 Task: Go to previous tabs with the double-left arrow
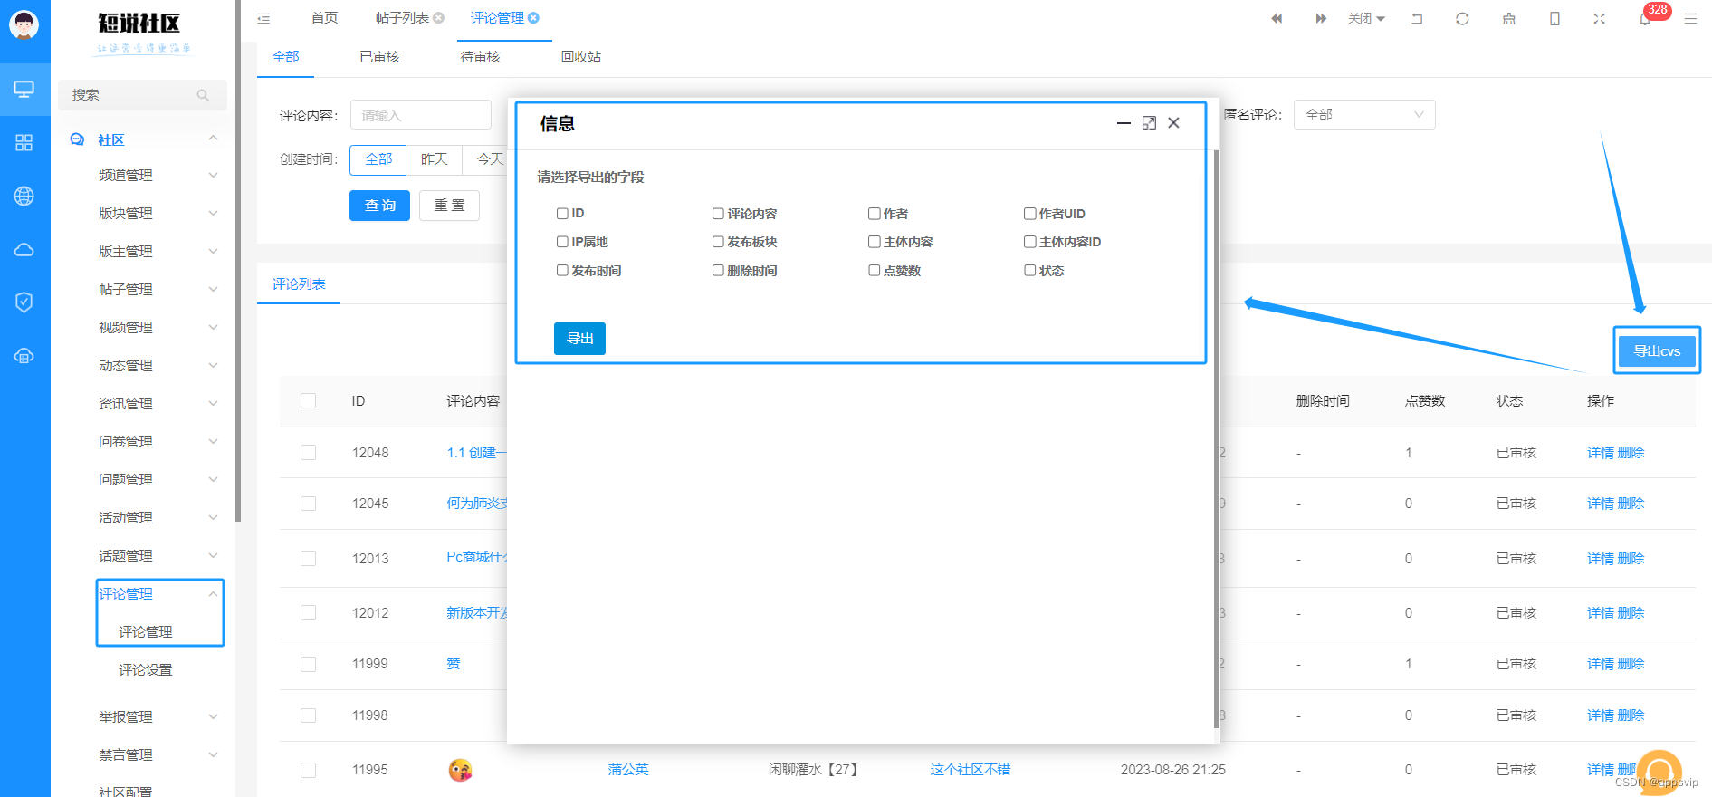click(1277, 18)
